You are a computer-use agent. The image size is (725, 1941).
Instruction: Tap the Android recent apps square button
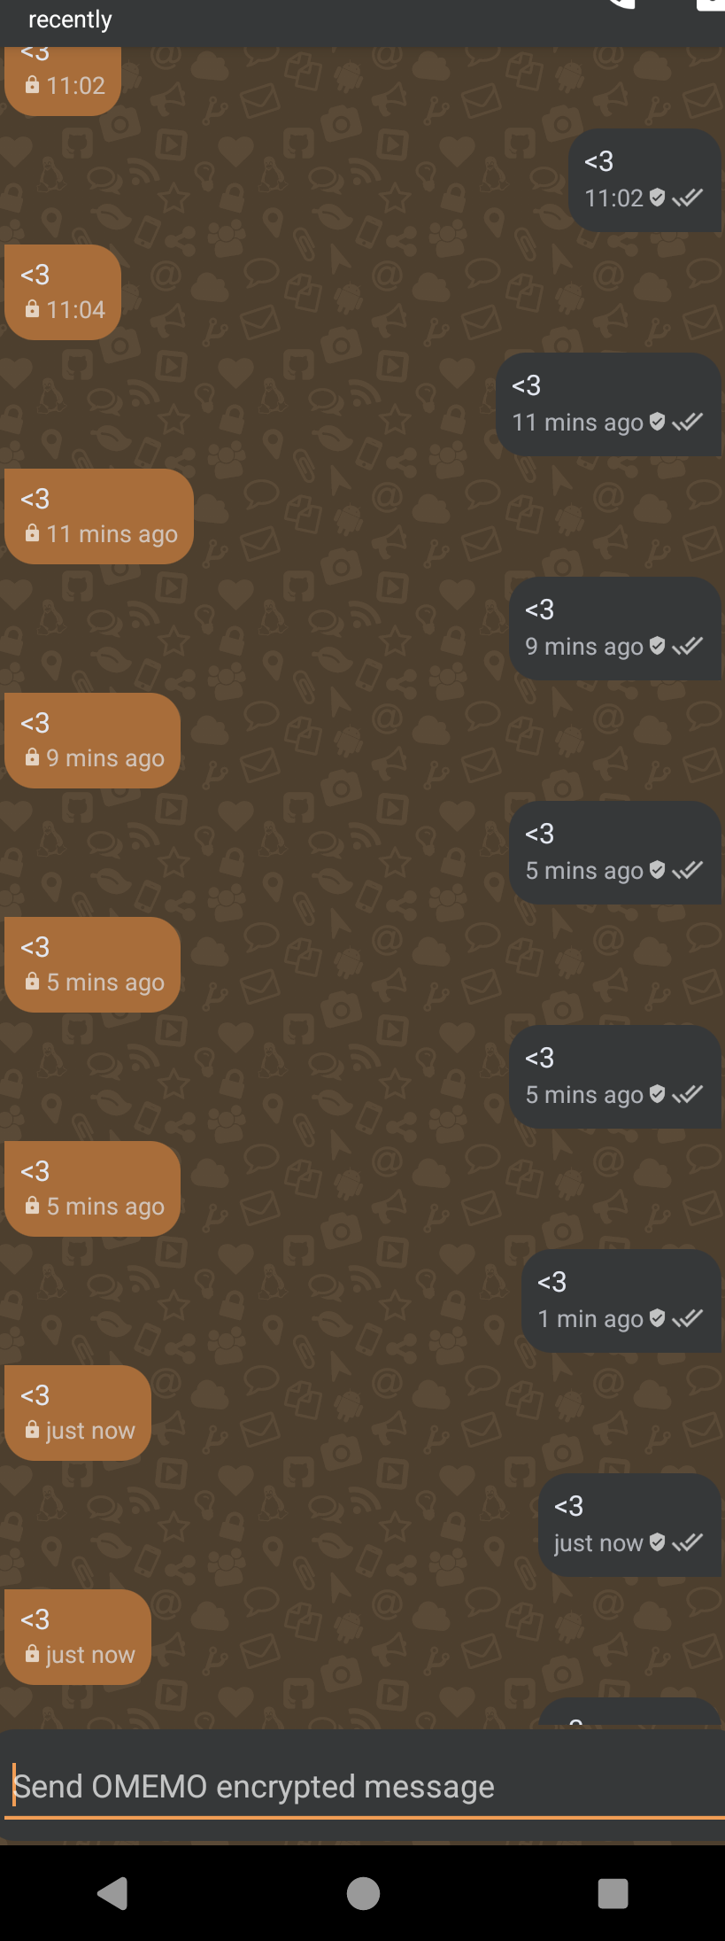tap(613, 1893)
